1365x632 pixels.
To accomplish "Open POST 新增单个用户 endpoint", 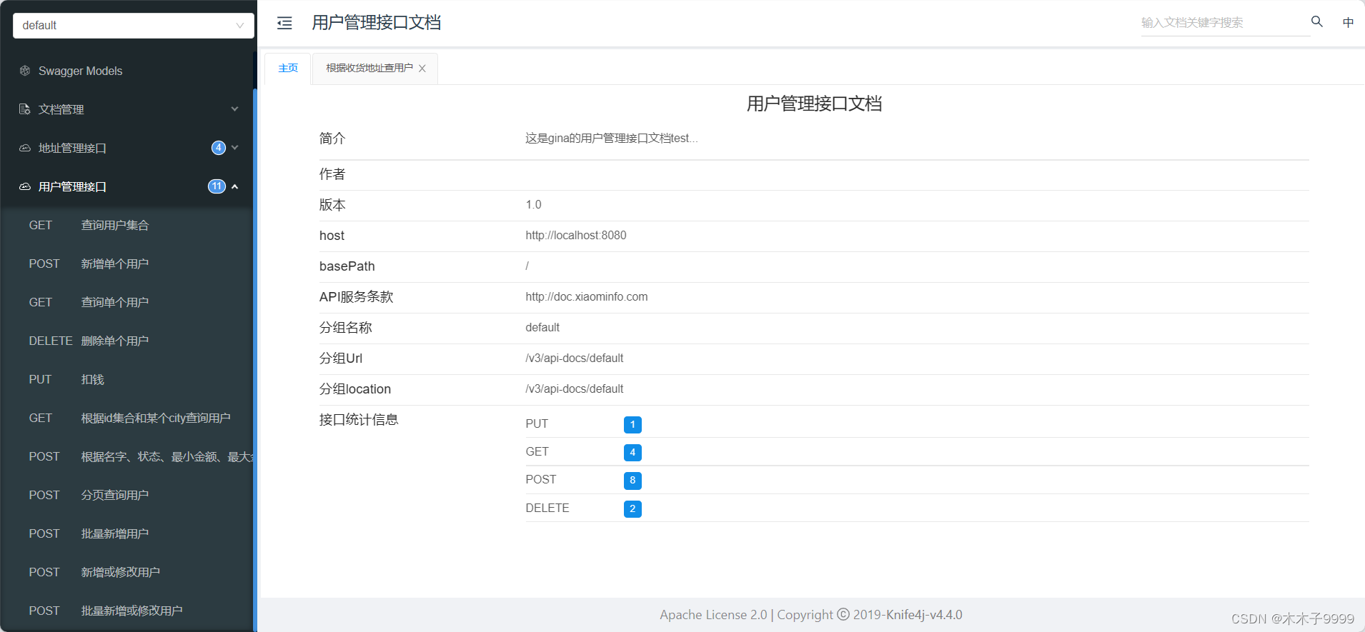I will click(127, 264).
